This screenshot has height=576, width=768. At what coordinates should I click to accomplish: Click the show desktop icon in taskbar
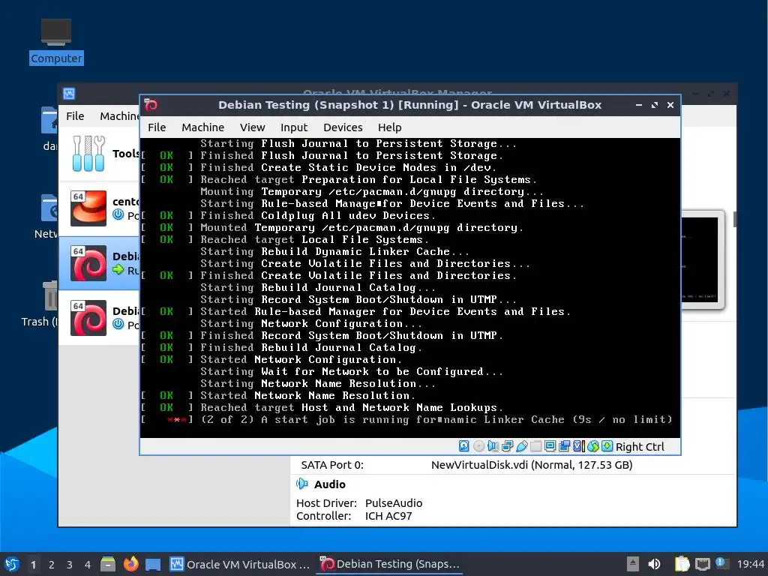coord(153,565)
